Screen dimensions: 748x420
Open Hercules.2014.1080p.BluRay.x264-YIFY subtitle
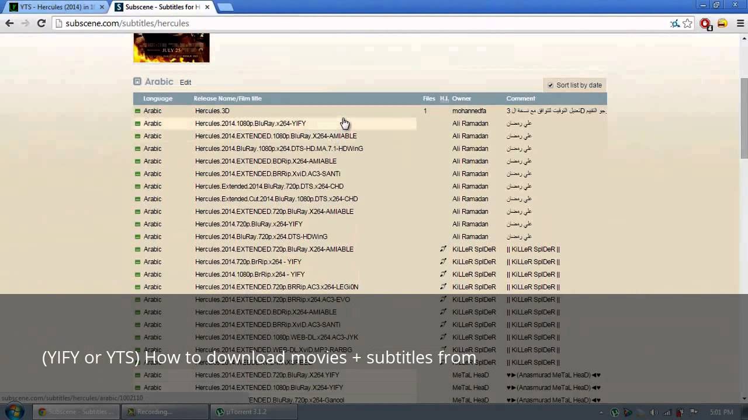[250, 124]
